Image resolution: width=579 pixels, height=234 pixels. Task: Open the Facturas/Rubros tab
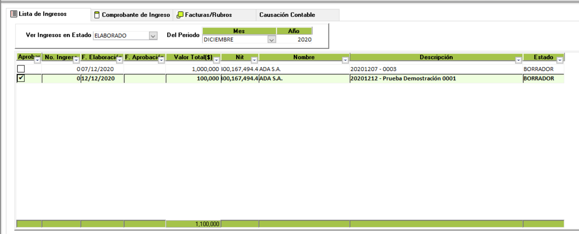(x=205, y=15)
